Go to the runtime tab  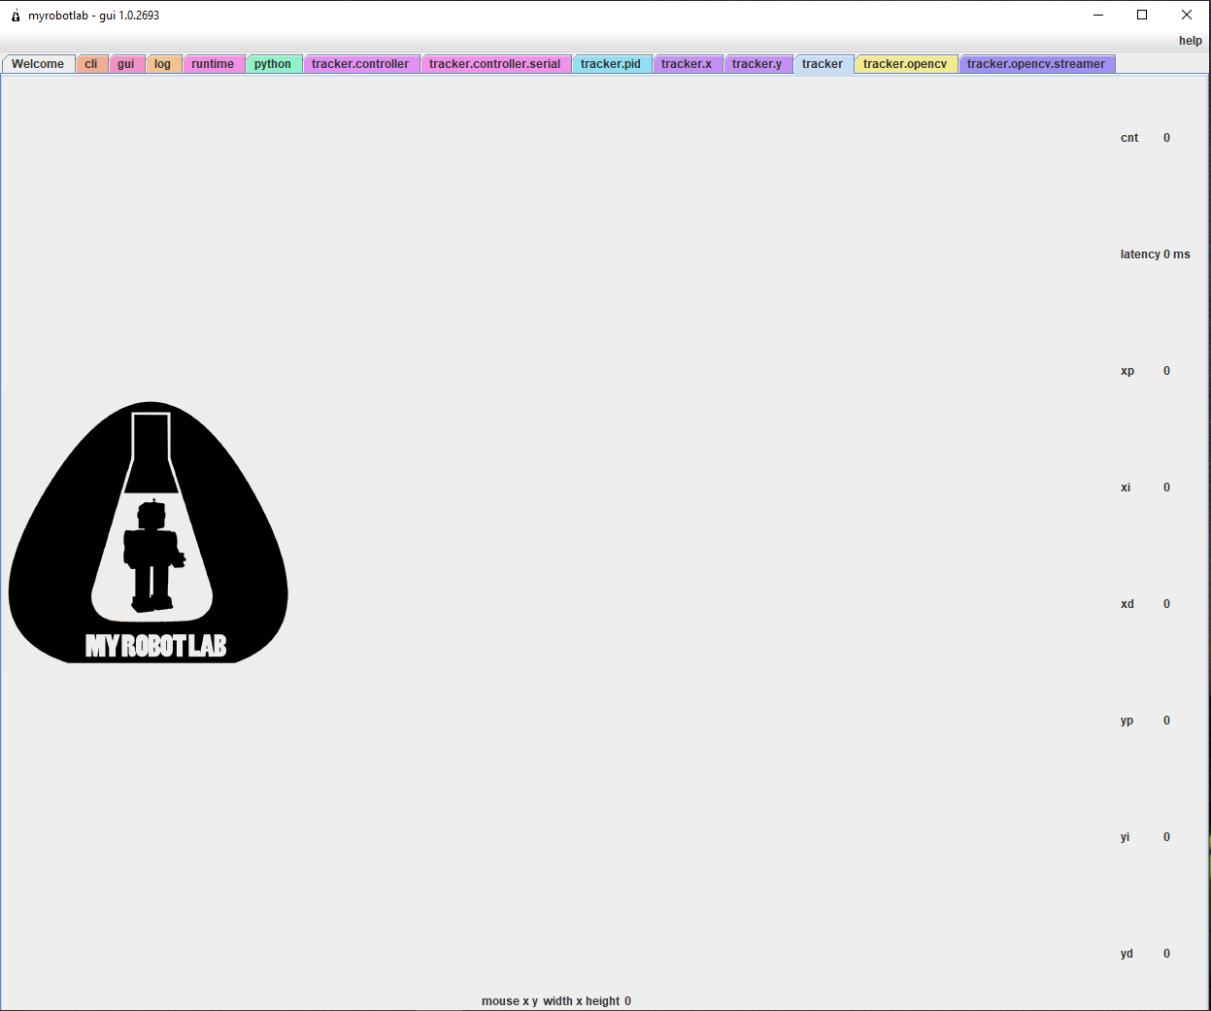213,64
